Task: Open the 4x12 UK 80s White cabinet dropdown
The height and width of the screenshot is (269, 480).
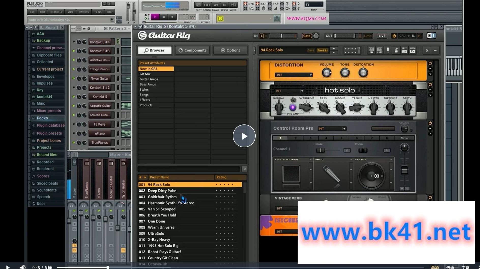Action: 293,159
